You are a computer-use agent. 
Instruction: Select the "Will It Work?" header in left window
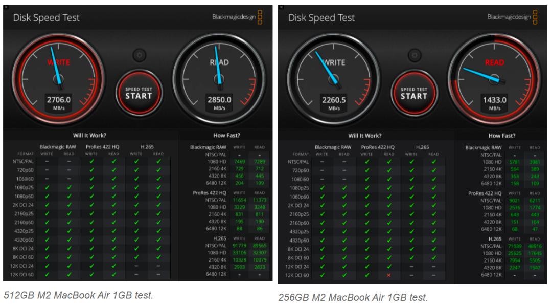pyautogui.click(x=91, y=136)
